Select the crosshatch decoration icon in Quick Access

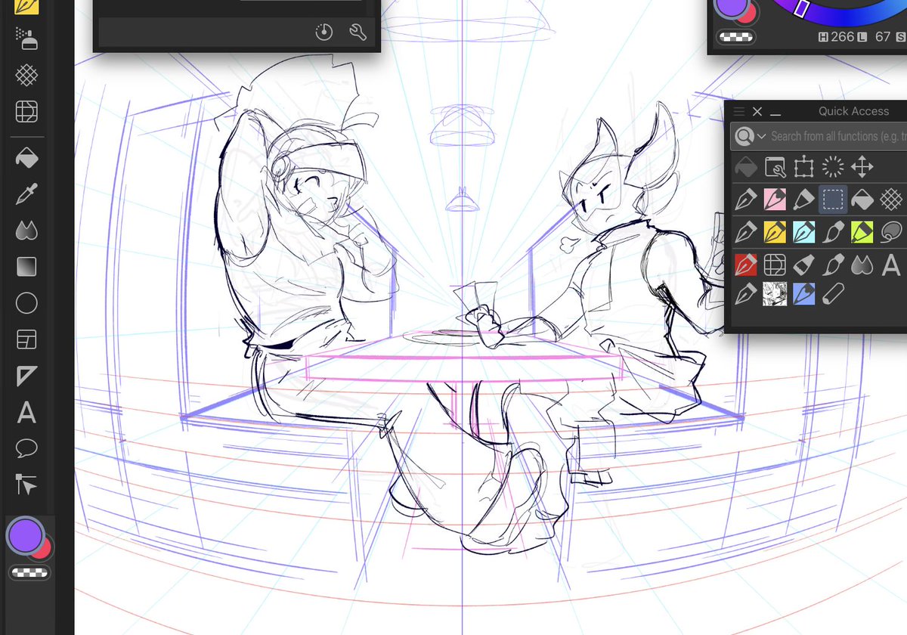pos(891,200)
